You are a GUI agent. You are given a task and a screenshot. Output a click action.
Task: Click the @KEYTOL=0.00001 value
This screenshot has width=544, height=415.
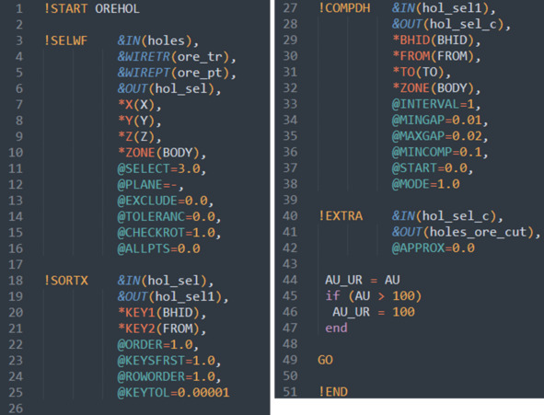[x=173, y=393]
